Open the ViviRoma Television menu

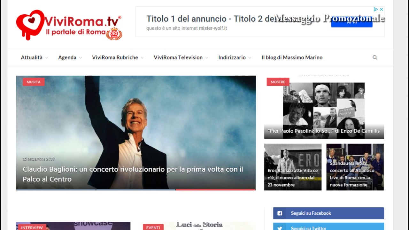181,57
